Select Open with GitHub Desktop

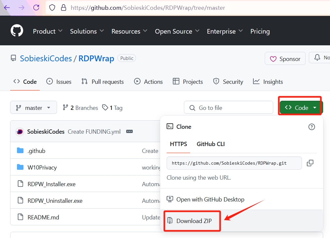click(210, 200)
